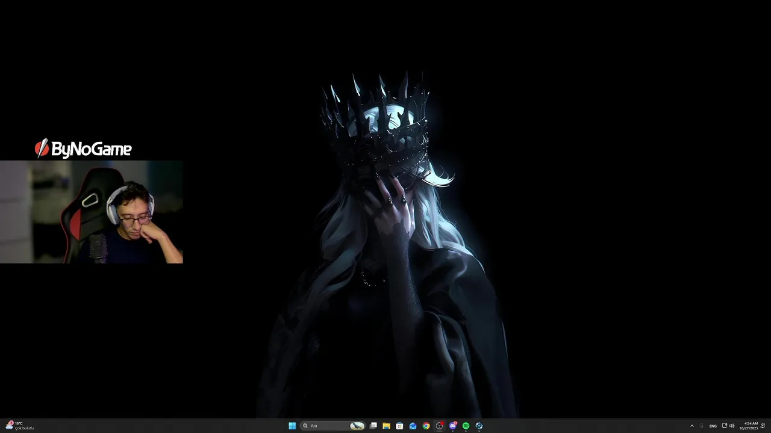Open File Explorer from the taskbar
This screenshot has height=433, width=771.
(x=386, y=426)
